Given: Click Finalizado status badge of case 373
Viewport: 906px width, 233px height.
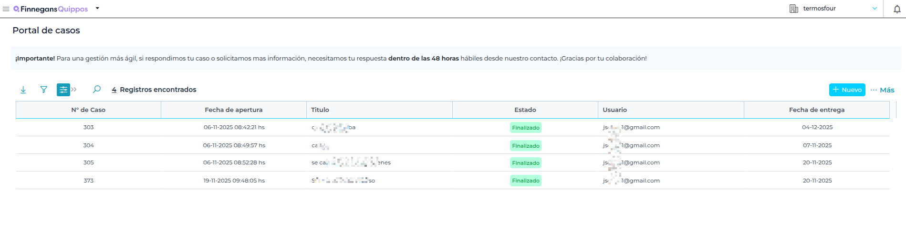Looking at the screenshot, I should 525,181.
